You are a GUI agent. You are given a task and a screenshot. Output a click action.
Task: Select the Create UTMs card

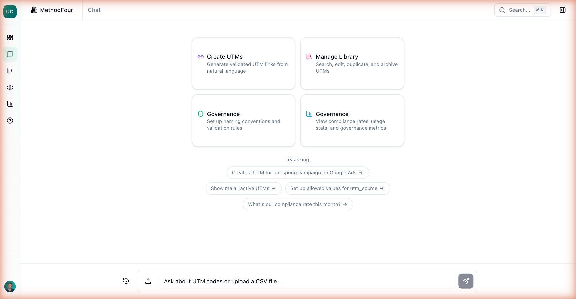click(x=243, y=63)
